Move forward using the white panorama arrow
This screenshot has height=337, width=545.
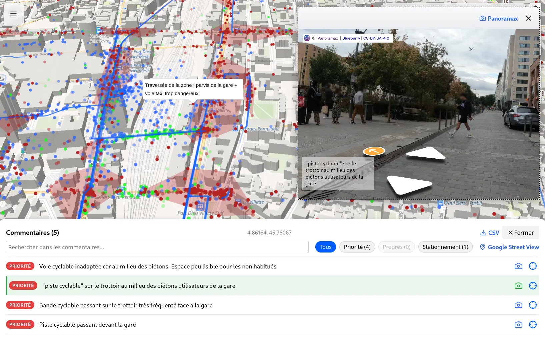(x=426, y=153)
